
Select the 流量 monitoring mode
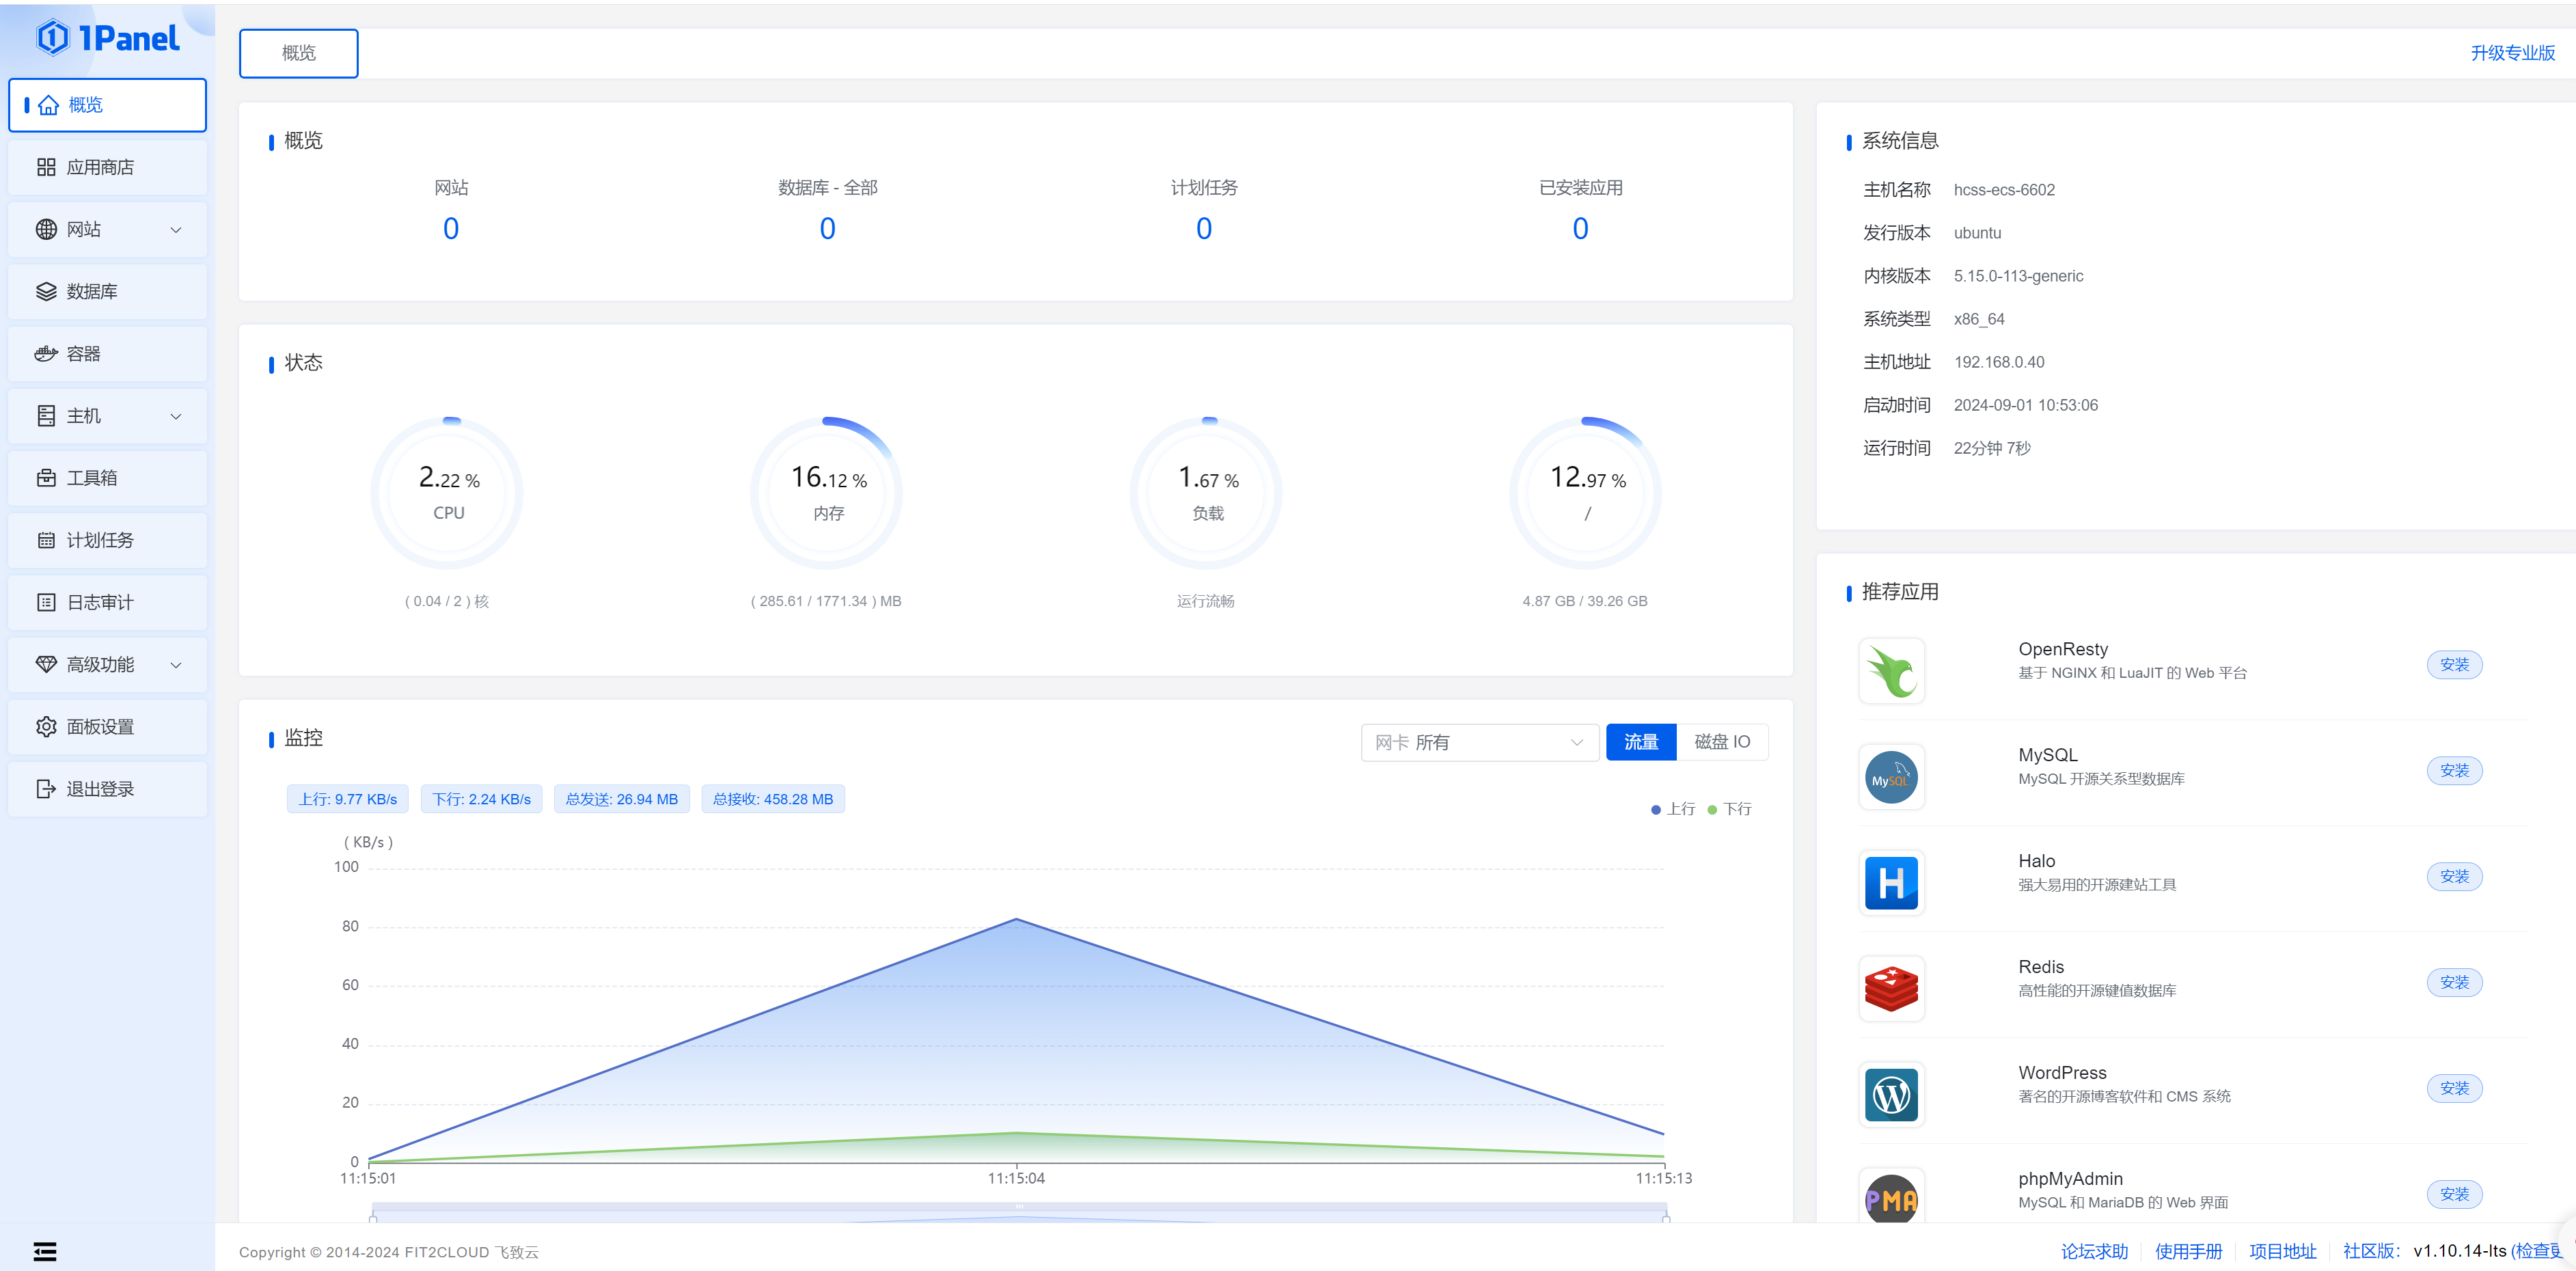click(x=1640, y=742)
